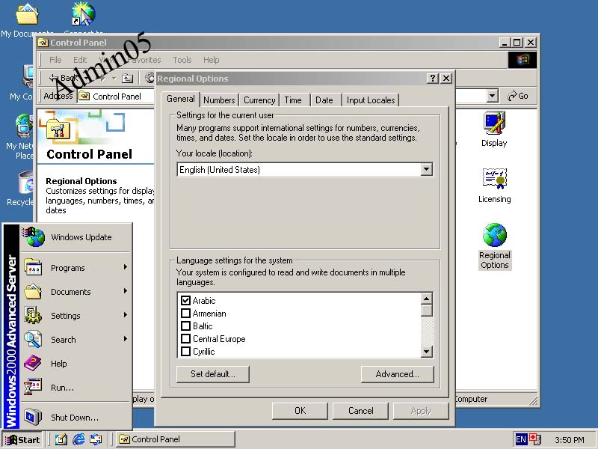This screenshot has width=598, height=449.
Task: Open the Address bar dropdown arrow
Action: click(492, 96)
